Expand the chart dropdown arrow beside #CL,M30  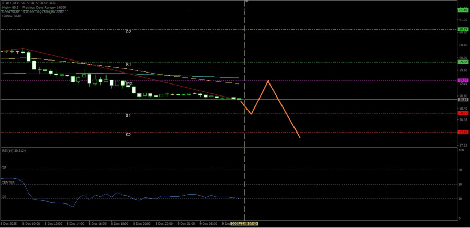coord(3,3)
